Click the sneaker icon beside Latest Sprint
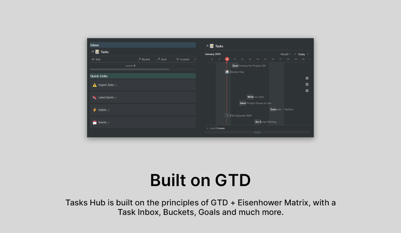The image size is (401, 233). [94, 97]
